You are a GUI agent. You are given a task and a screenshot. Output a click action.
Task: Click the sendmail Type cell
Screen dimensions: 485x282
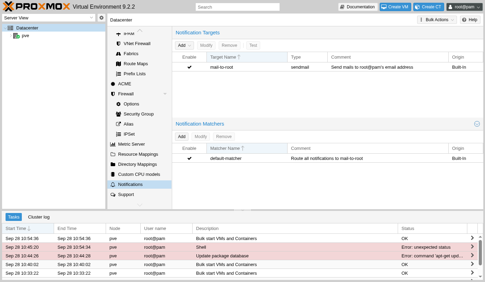(307, 67)
